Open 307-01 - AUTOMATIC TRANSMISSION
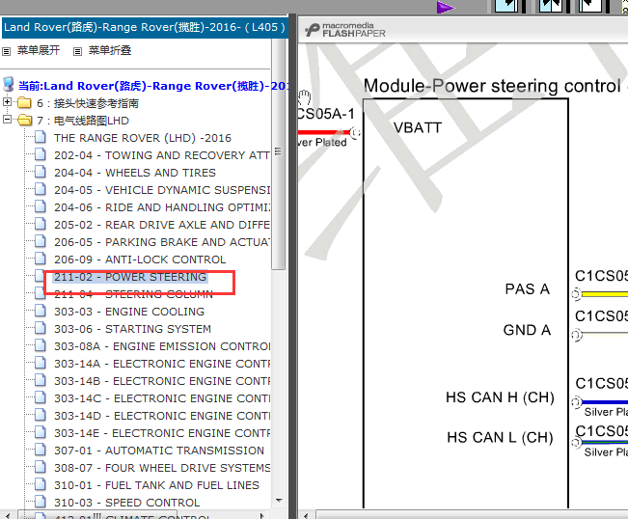 (x=159, y=451)
